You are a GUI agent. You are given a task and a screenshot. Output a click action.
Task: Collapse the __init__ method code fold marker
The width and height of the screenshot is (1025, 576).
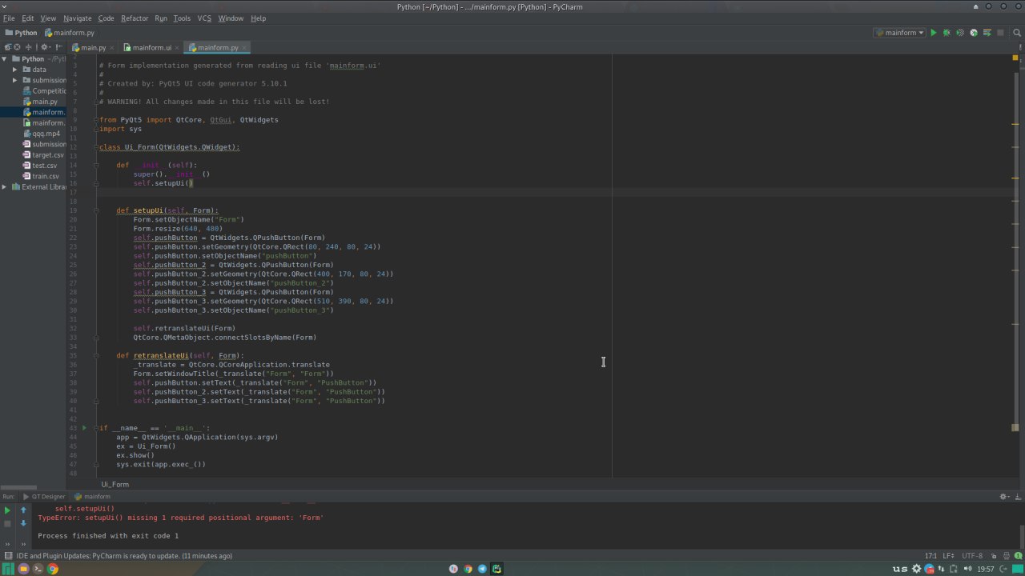point(97,166)
